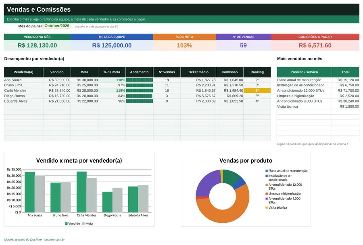The width and height of the screenshot is (363, 245).
Task: Click Ana Souza's Andamento progress bar
Action: coord(140,80)
